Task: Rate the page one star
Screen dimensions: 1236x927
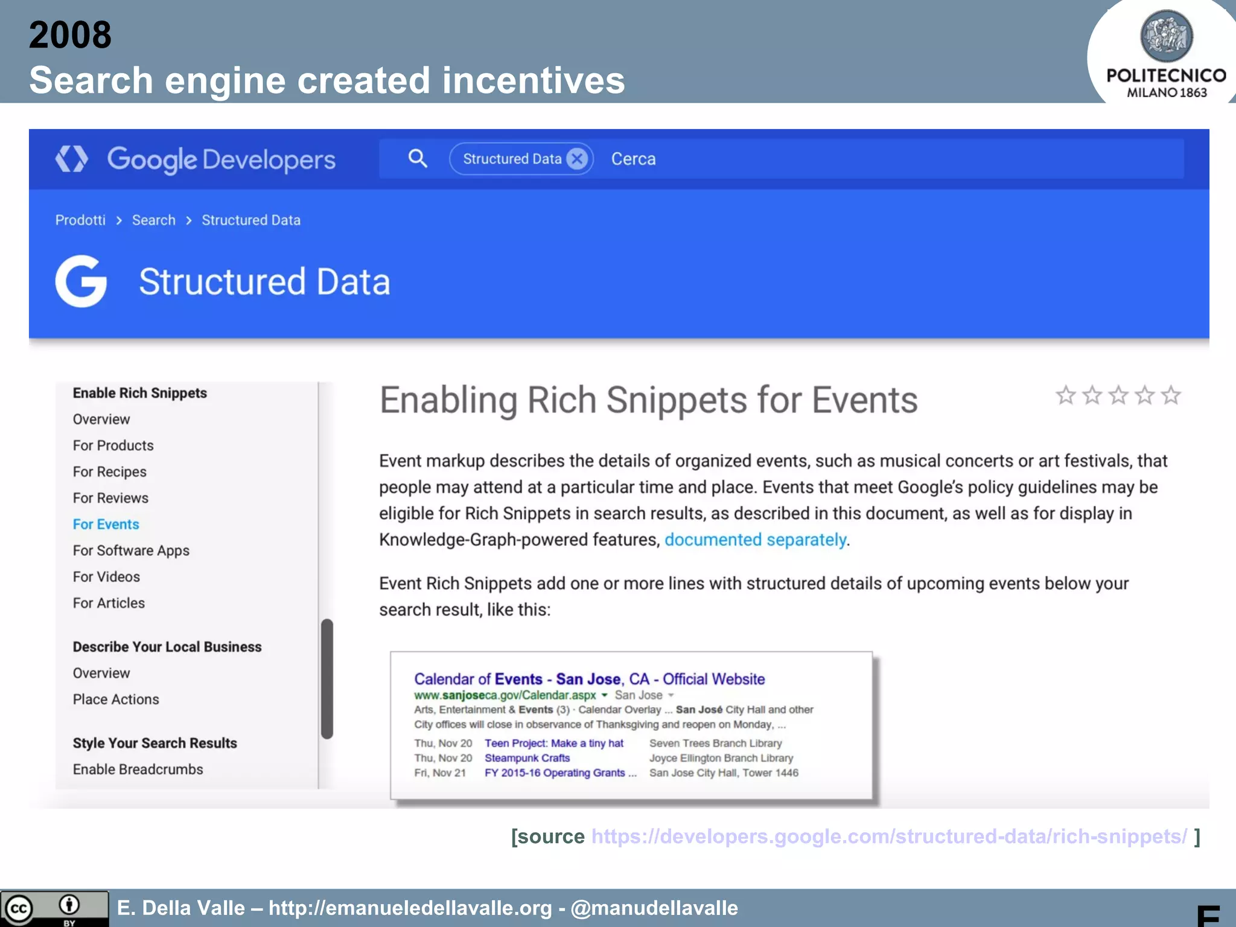Action: click(x=1066, y=395)
